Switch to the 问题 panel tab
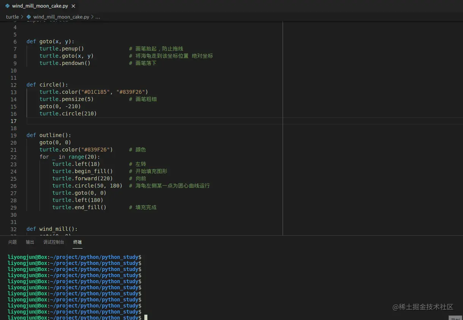 tap(13, 242)
